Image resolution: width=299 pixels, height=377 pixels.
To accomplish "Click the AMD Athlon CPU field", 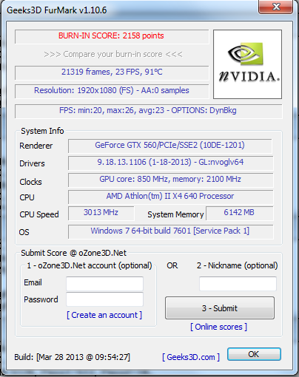I will tap(171, 197).
